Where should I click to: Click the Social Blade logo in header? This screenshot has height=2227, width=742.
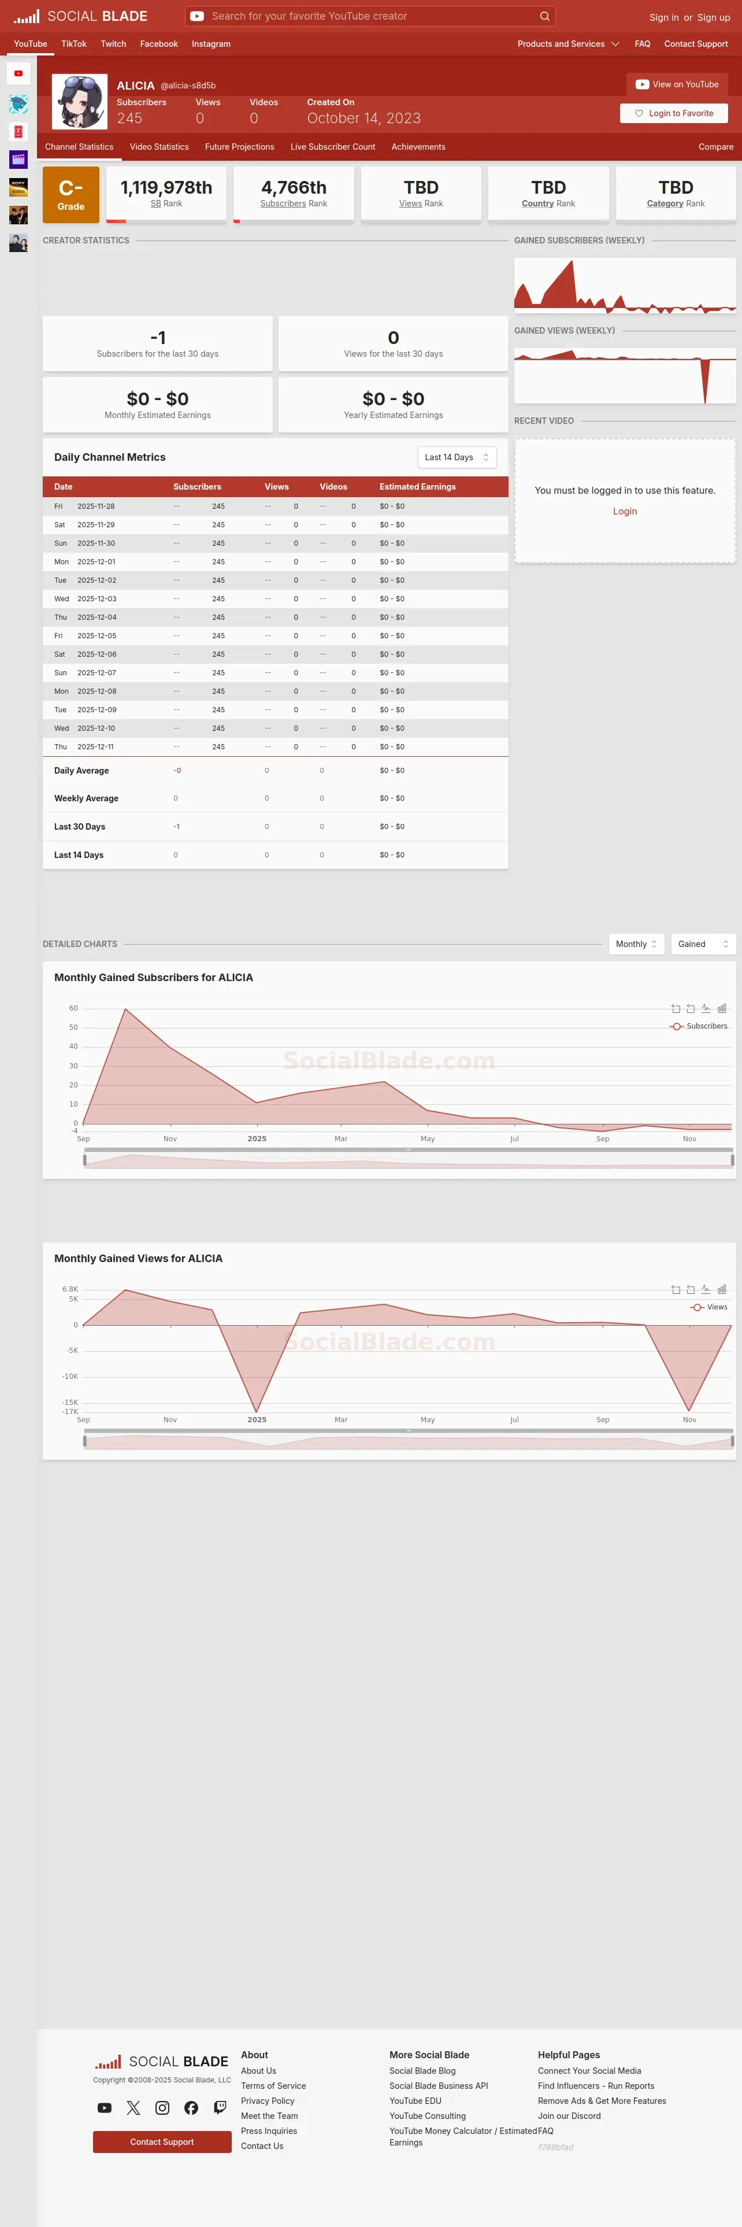(x=80, y=16)
